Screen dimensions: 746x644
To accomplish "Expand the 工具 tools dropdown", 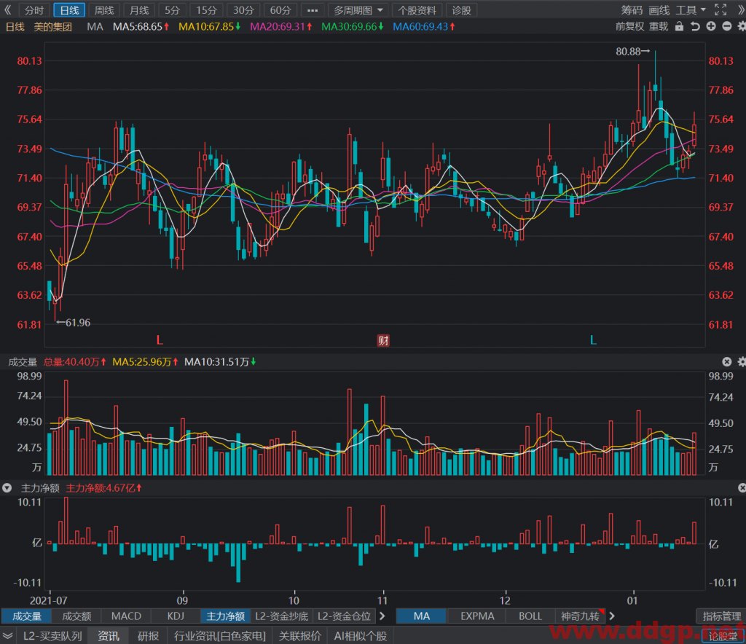I will 691,10.
